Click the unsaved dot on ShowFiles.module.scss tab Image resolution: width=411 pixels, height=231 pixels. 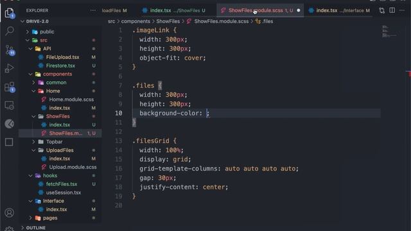point(298,10)
